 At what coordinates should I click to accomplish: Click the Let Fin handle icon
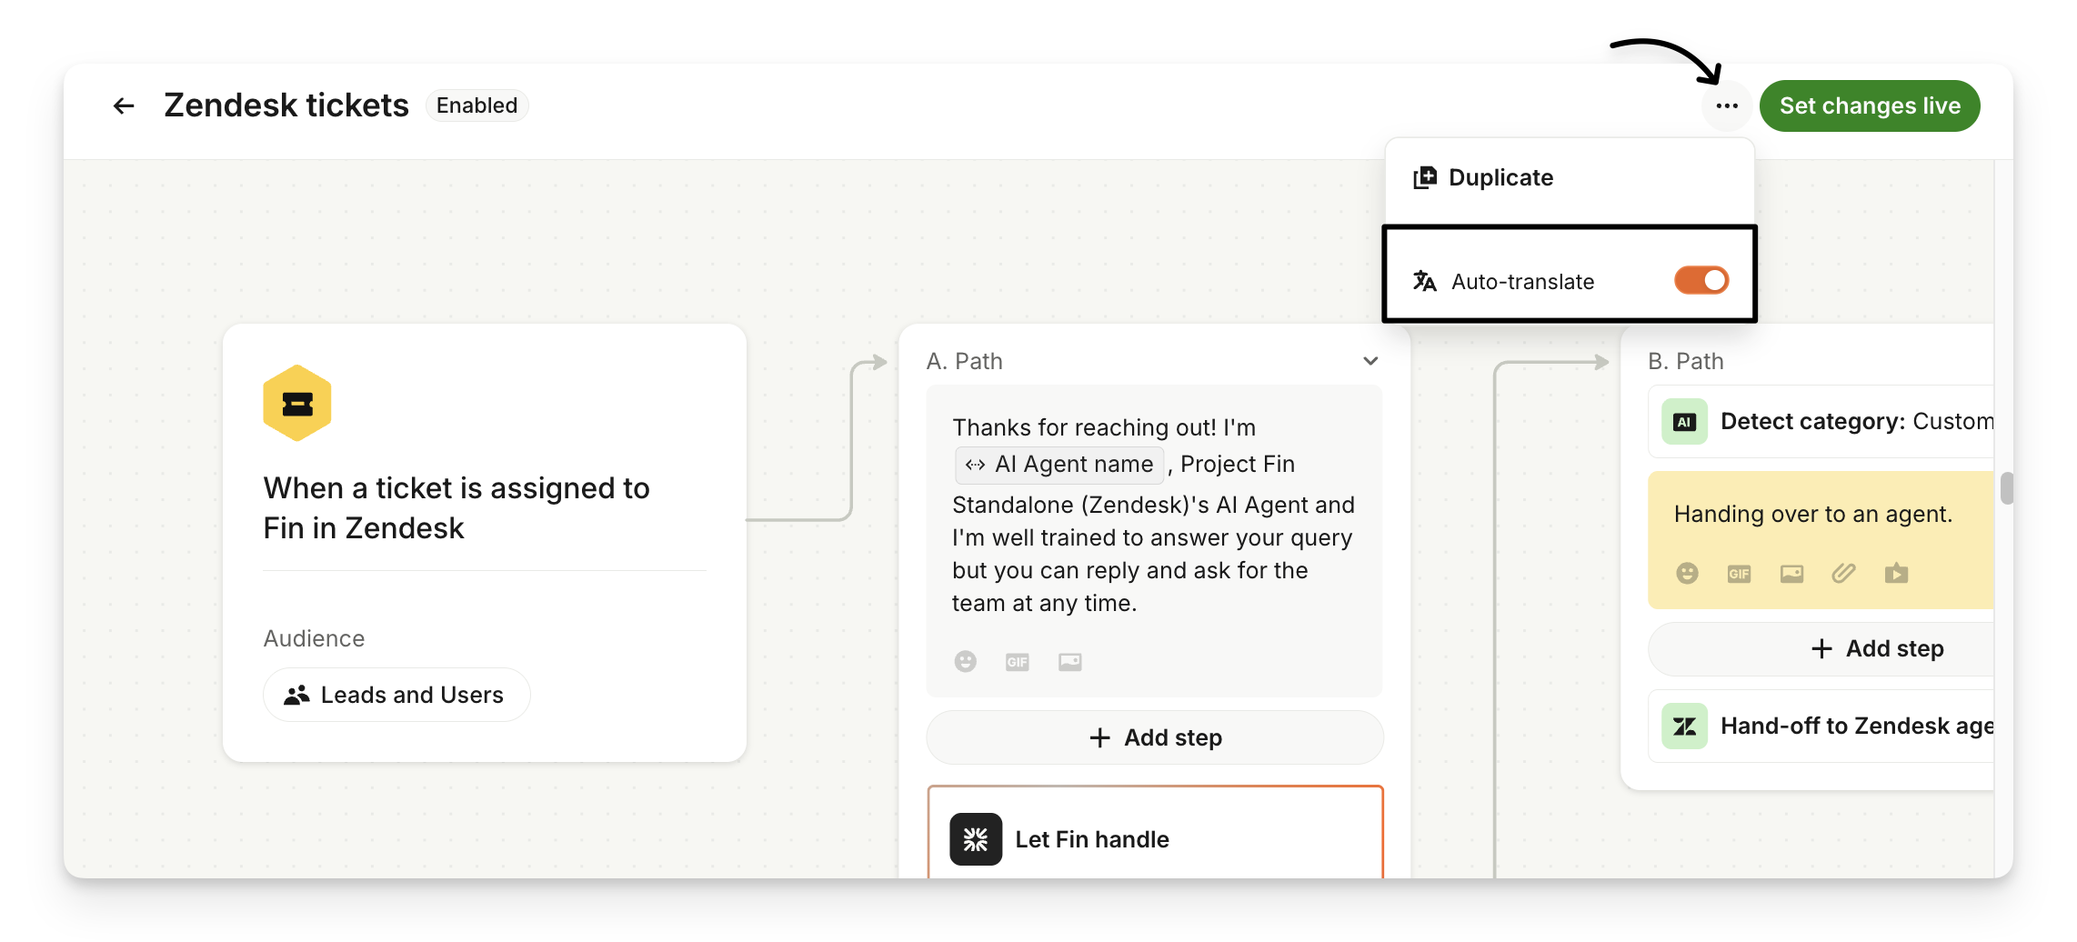point(976,839)
